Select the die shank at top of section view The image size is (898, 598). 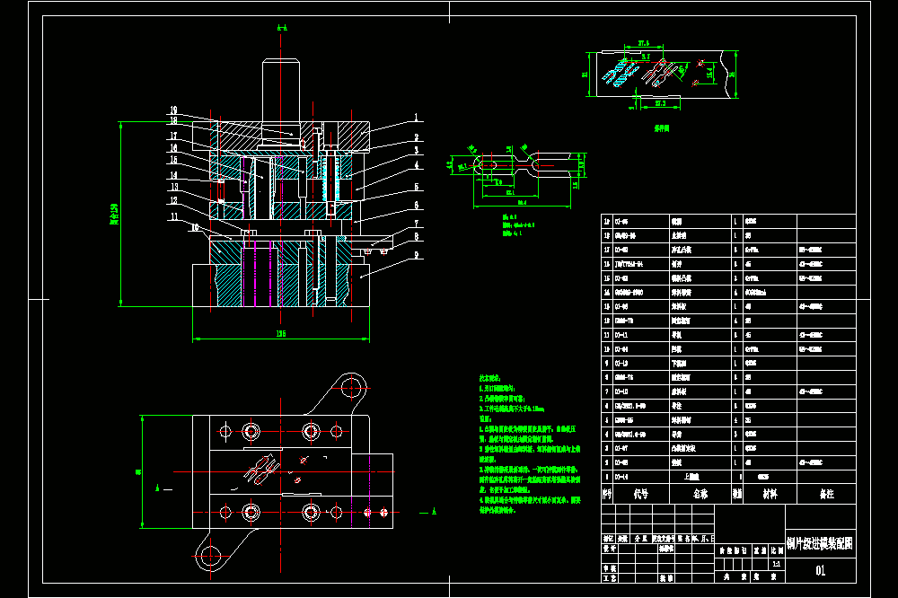280,91
